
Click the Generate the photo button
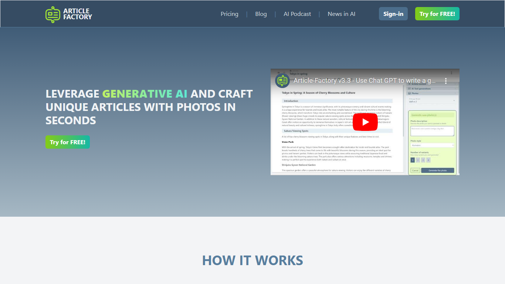[437, 170]
